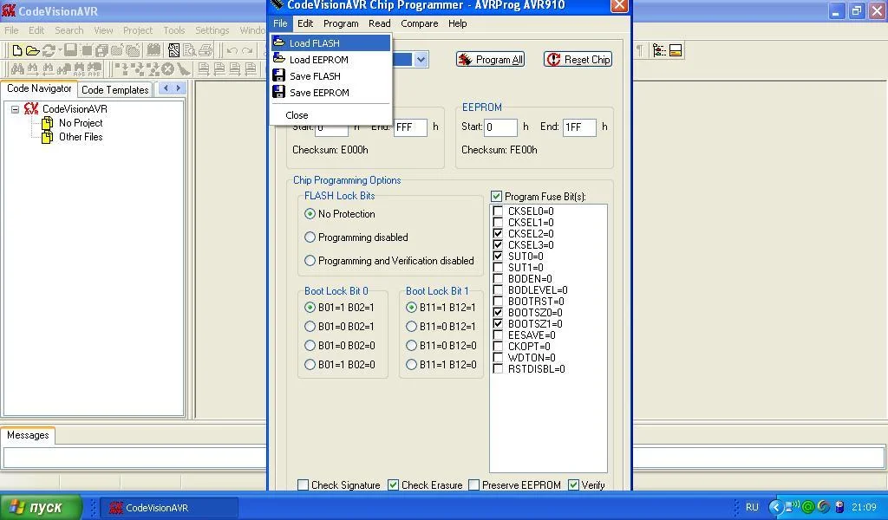Screen dimensions: 888x520
Task: Click the Save file toolbar icon
Action: (x=70, y=49)
